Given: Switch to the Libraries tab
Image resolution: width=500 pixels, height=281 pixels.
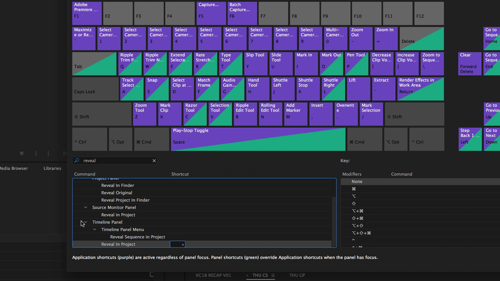Looking at the screenshot, I should (x=52, y=169).
